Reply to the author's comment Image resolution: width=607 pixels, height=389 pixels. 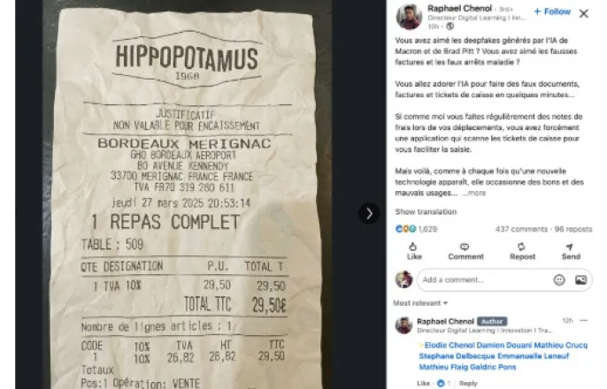click(468, 384)
